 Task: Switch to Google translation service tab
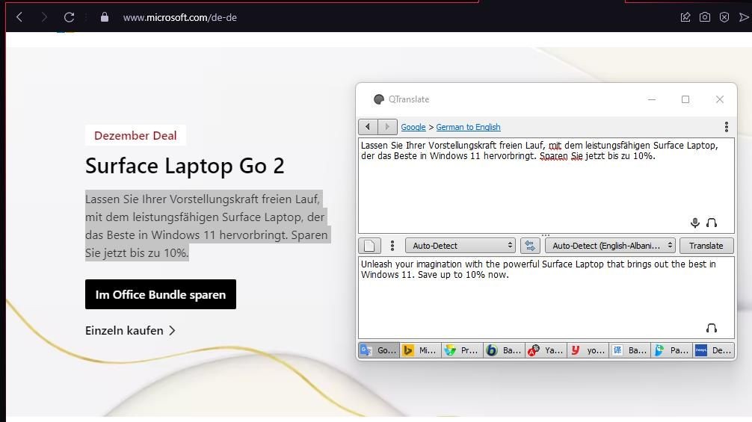[x=379, y=350]
